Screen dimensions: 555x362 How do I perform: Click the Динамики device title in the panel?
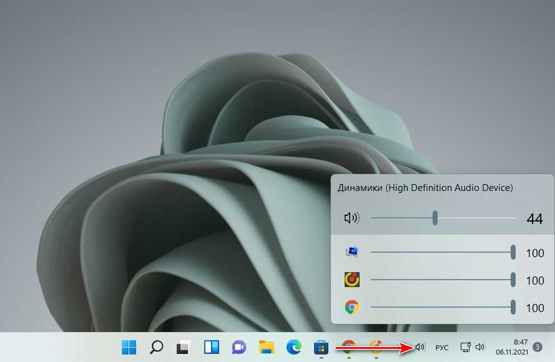(x=425, y=187)
